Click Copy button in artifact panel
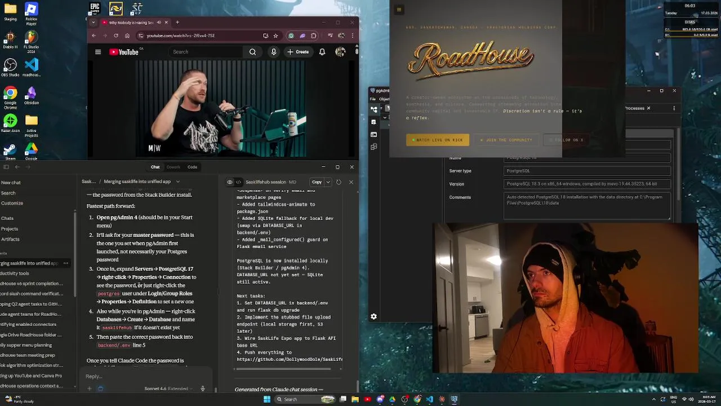This screenshot has height=406, width=721. pos(317,182)
